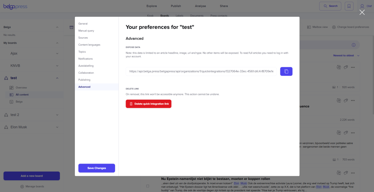Select Topics in preferences menu
Screen dimensions: 374x192
pyautogui.click(x=82, y=52)
